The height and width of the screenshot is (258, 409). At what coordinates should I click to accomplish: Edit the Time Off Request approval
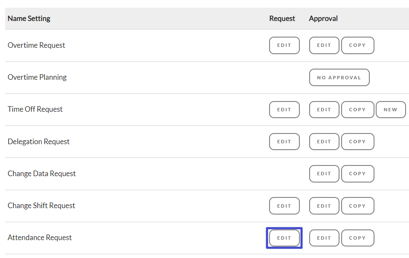tap(324, 110)
